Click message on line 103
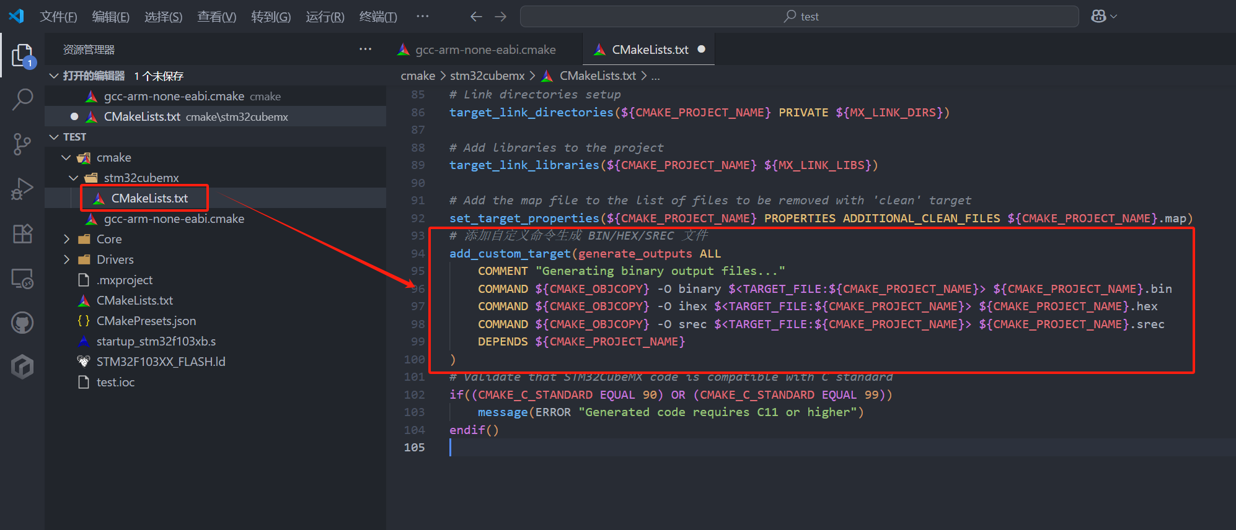Screen dimensions: 1236x530 (503, 412)
